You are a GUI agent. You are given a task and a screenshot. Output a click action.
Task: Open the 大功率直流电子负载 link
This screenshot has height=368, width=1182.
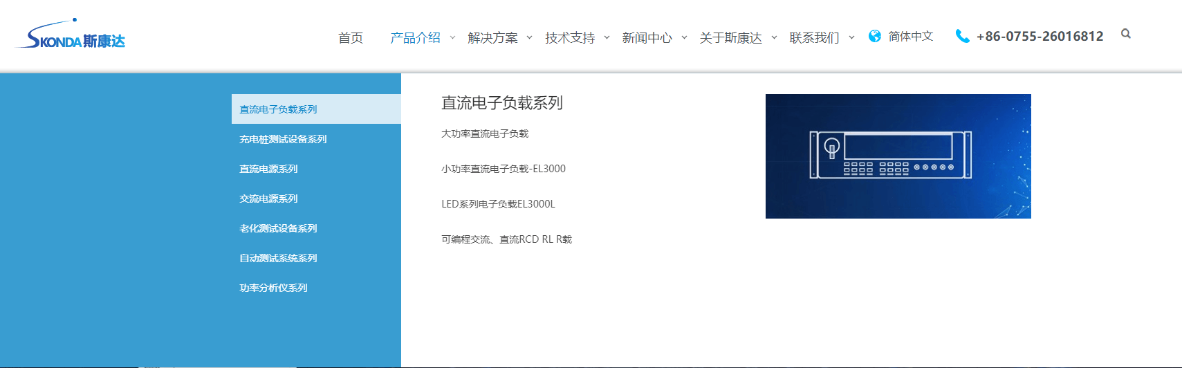coord(485,134)
